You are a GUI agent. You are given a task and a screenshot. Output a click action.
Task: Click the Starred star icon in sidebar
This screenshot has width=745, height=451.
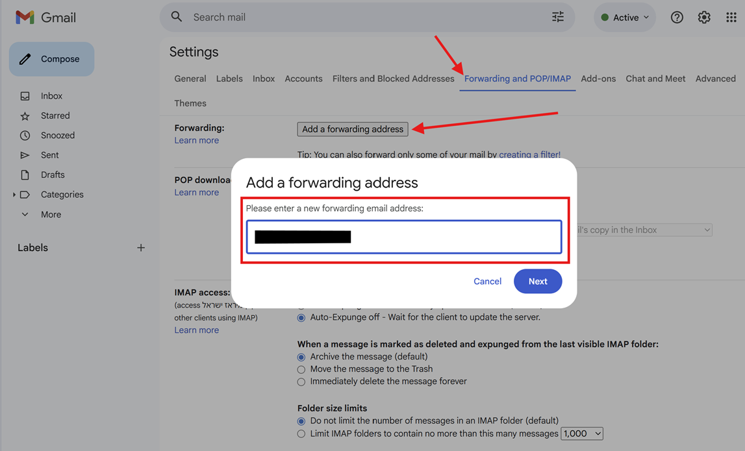(x=25, y=116)
